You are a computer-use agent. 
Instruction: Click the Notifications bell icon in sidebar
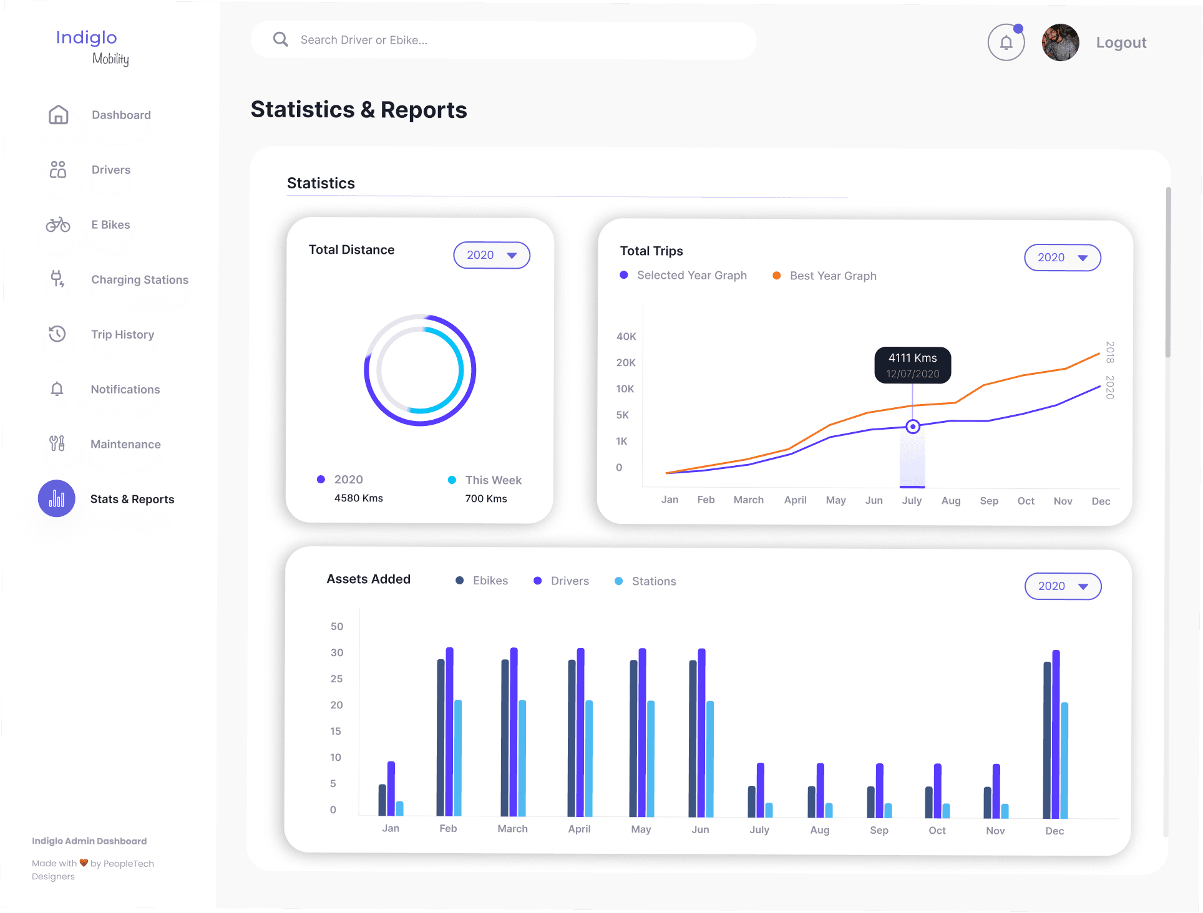click(57, 389)
